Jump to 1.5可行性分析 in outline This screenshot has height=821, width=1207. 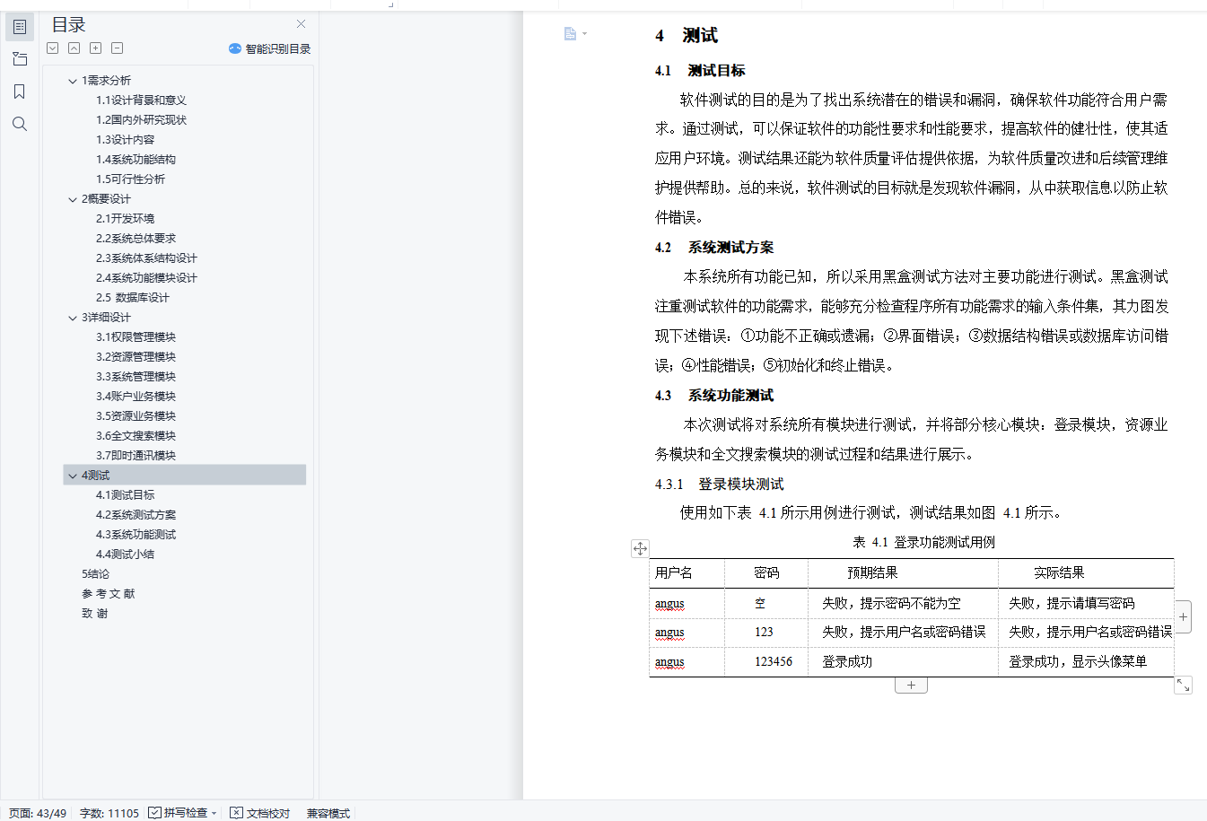click(131, 179)
